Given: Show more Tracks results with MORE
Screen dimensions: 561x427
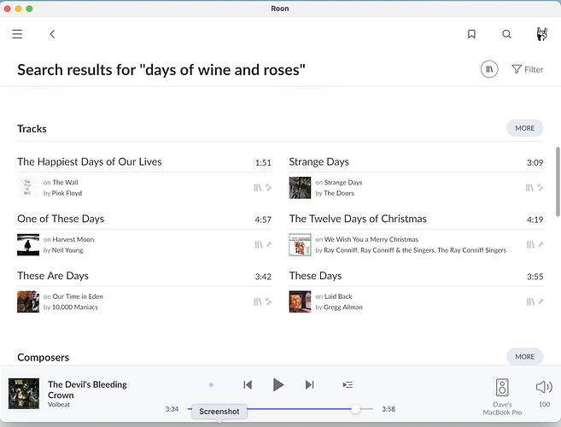Looking at the screenshot, I should (524, 128).
